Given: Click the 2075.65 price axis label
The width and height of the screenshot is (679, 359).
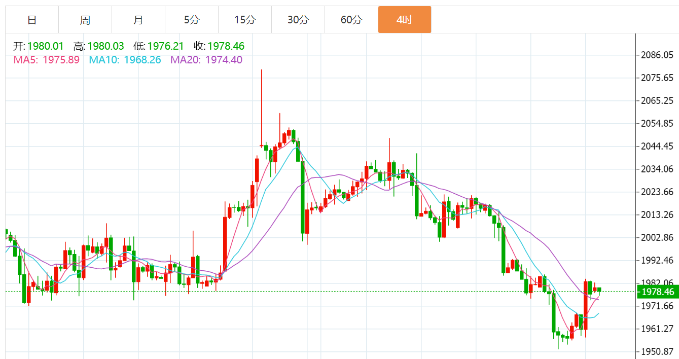Looking at the screenshot, I should click(658, 78).
